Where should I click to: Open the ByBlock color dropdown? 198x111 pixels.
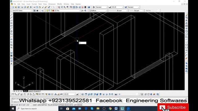(98, 11)
